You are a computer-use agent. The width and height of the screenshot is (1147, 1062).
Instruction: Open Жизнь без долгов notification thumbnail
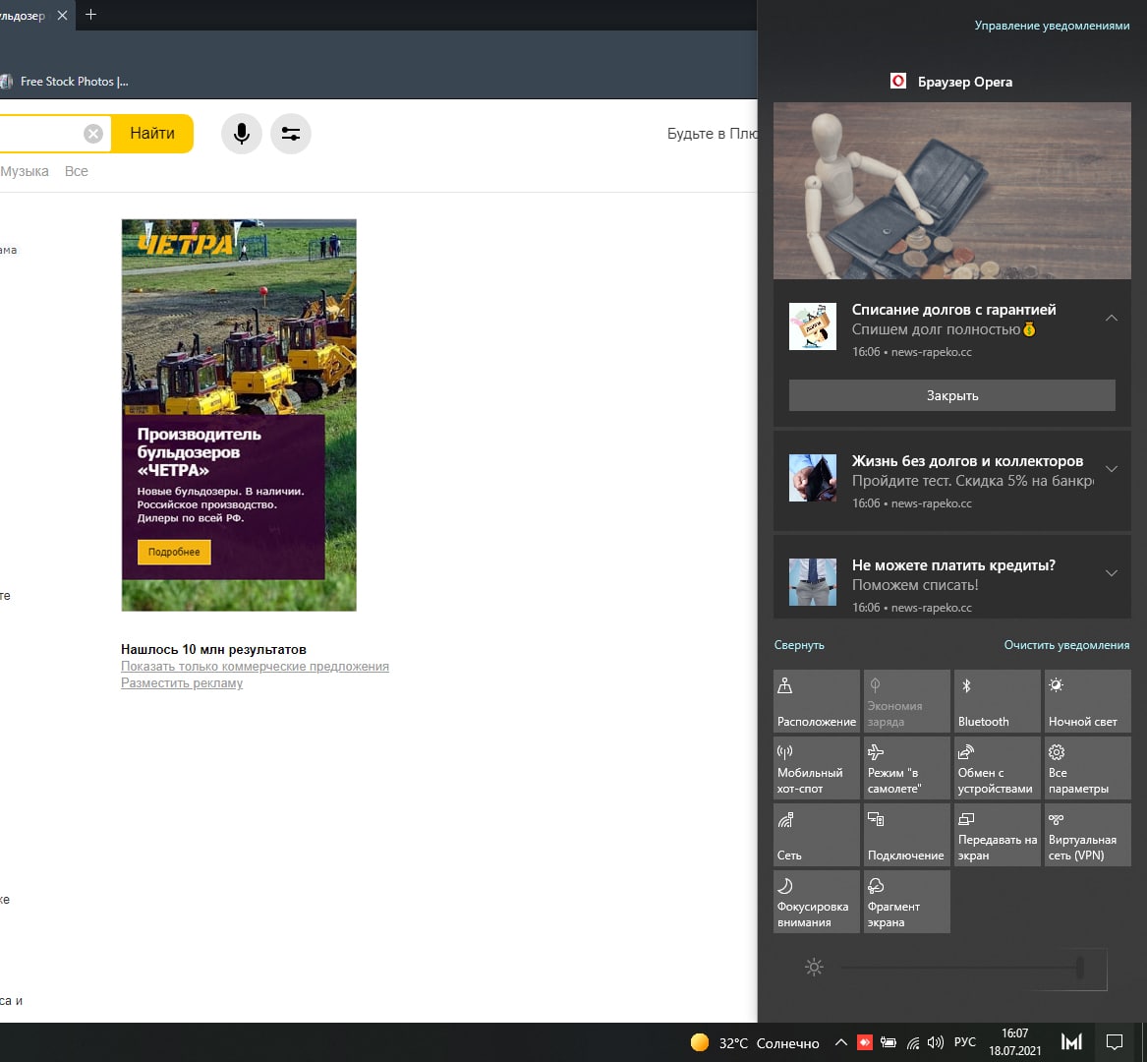click(x=813, y=478)
